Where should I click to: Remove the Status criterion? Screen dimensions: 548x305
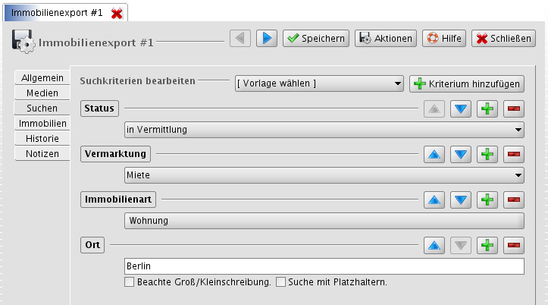[515, 109]
